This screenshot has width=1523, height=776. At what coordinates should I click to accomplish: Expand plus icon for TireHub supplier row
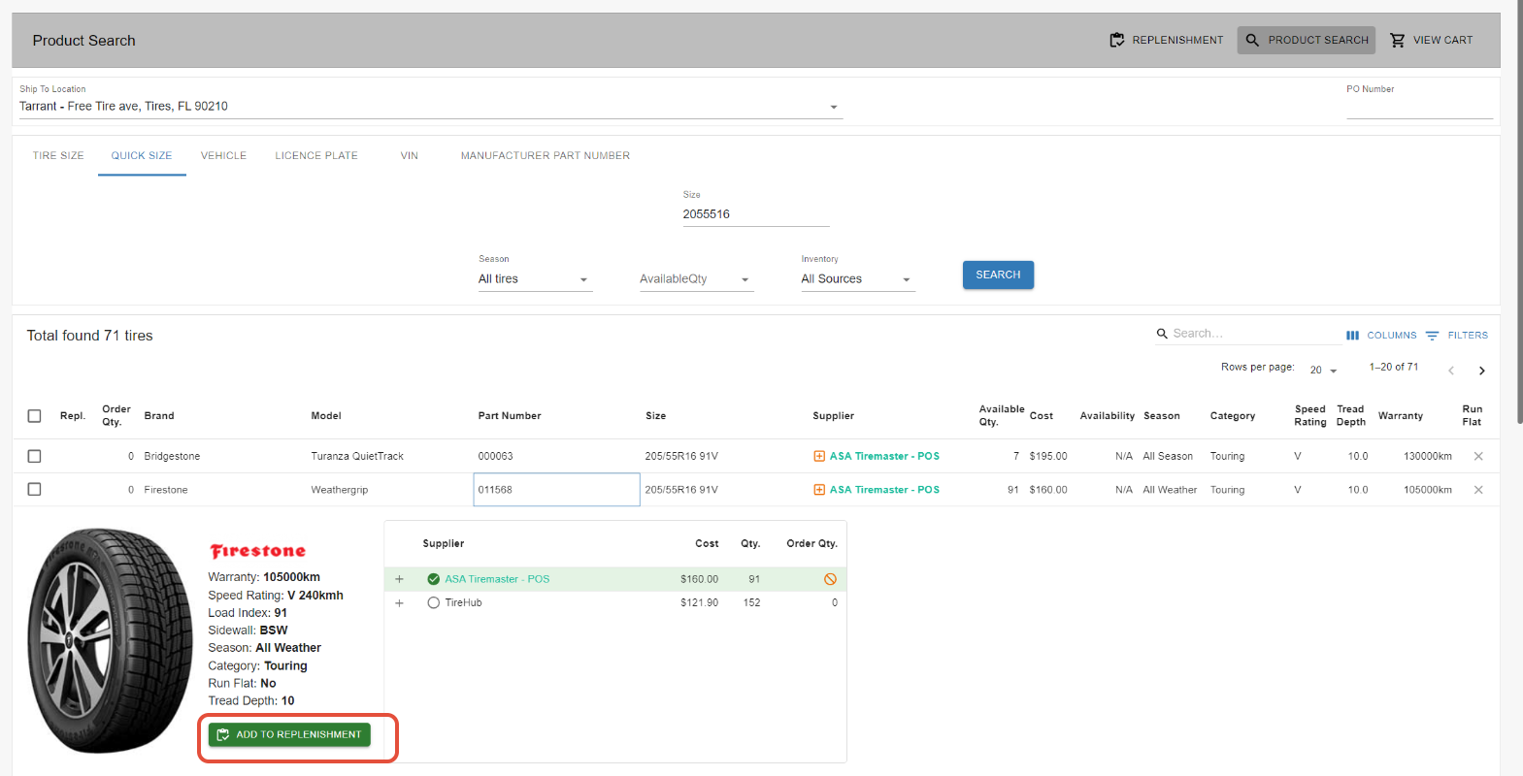pos(399,603)
